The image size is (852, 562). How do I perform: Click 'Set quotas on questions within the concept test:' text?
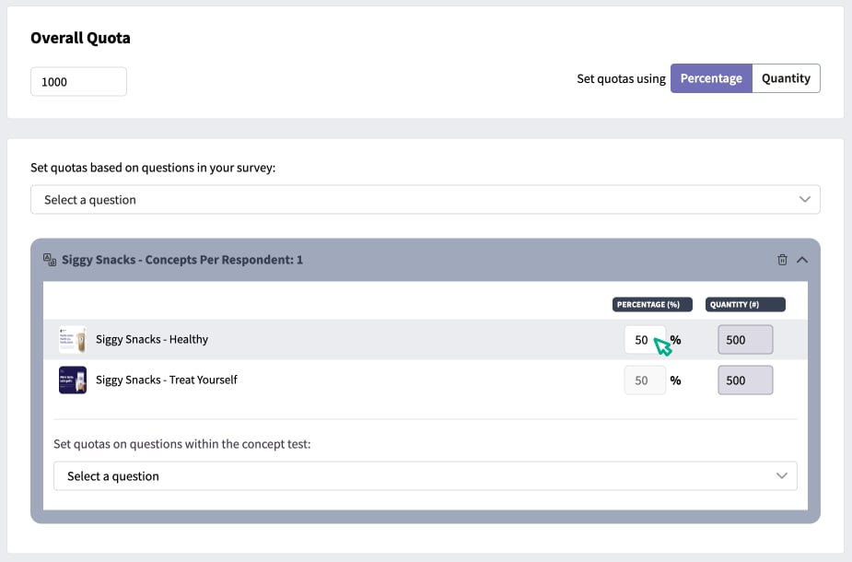[182, 444]
